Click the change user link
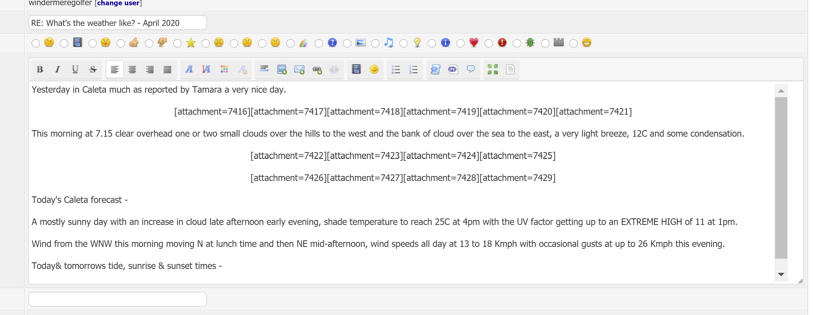The image size is (813, 315). pyautogui.click(x=118, y=3)
